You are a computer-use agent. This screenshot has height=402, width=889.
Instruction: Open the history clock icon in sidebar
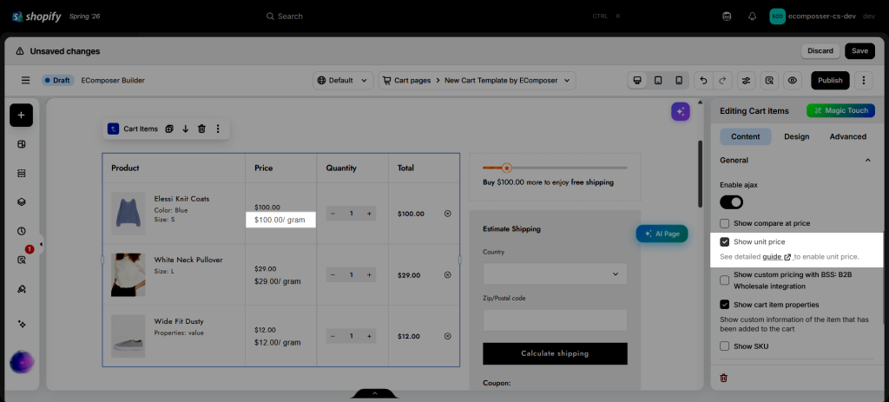pos(21,231)
